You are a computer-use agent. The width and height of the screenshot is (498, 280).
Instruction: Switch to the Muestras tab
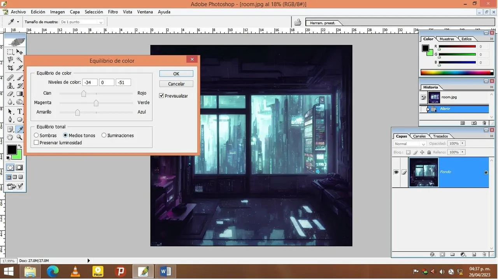tap(447, 39)
